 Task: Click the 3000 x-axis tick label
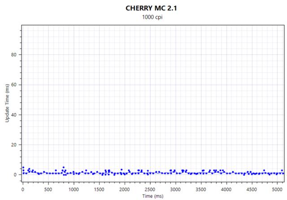[175, 189]
